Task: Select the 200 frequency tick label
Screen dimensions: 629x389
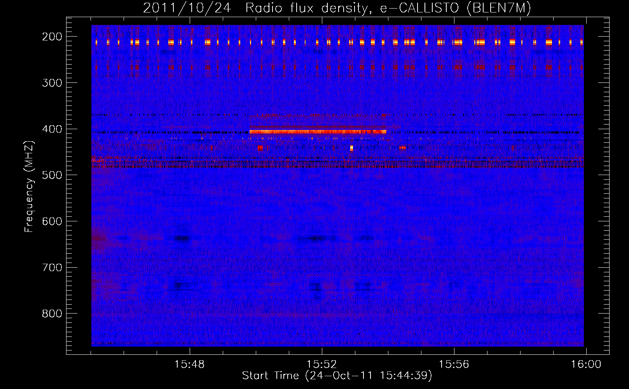Action: tap(52, 37)
